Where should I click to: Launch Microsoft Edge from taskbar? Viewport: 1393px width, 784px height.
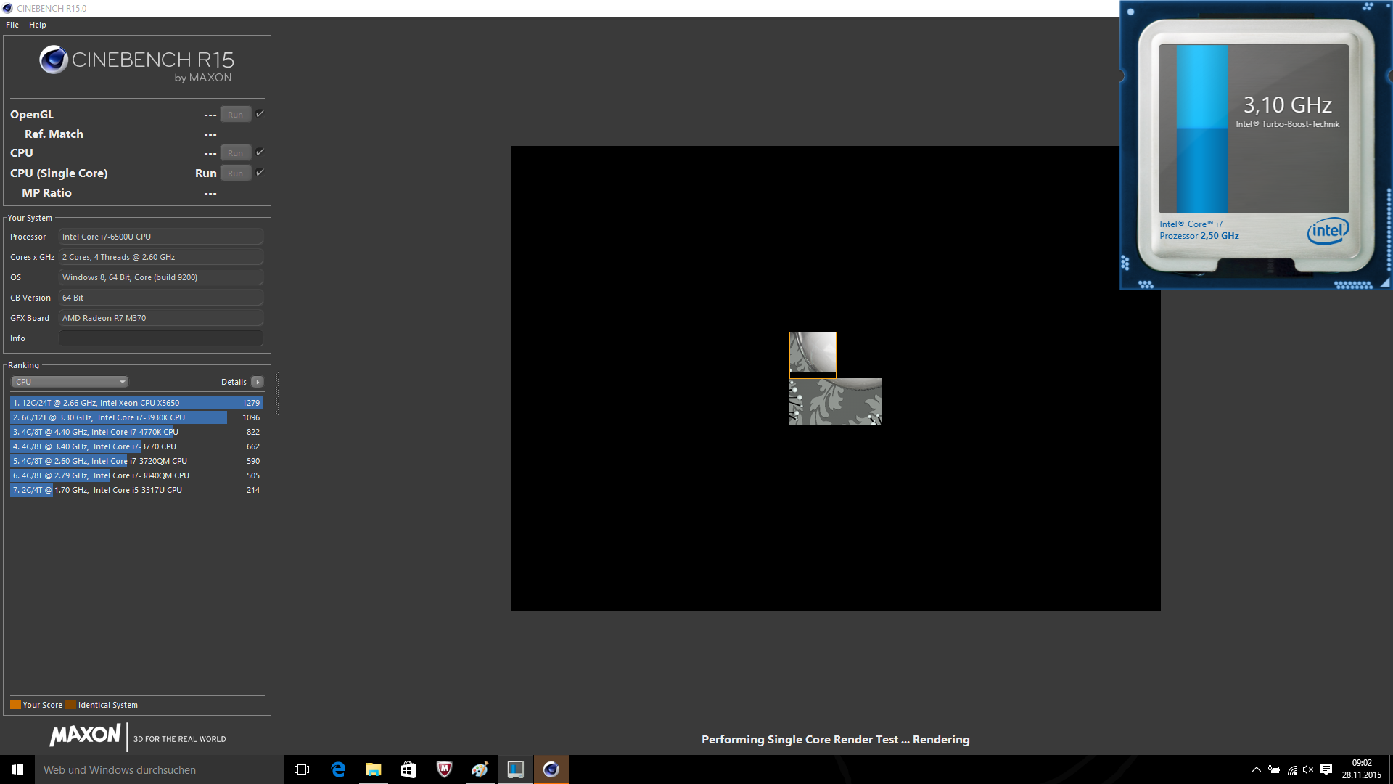(338, 769)
